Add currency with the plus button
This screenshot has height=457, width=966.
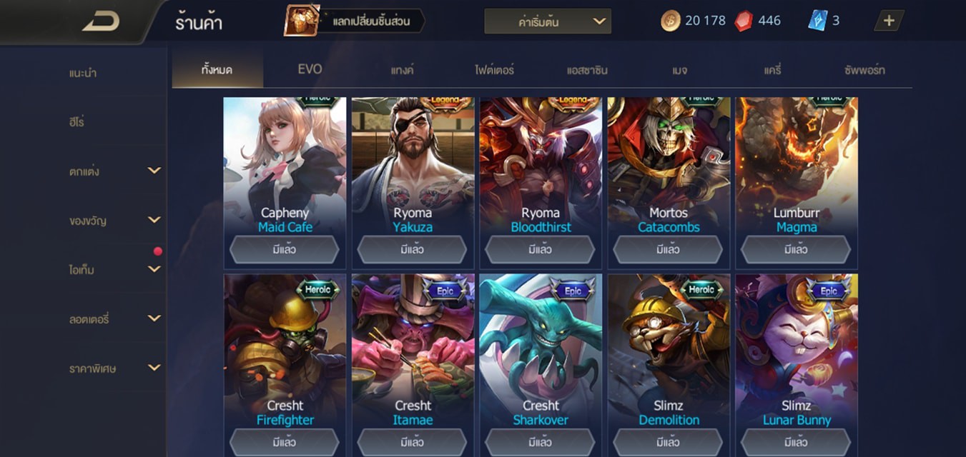point(889,21)
